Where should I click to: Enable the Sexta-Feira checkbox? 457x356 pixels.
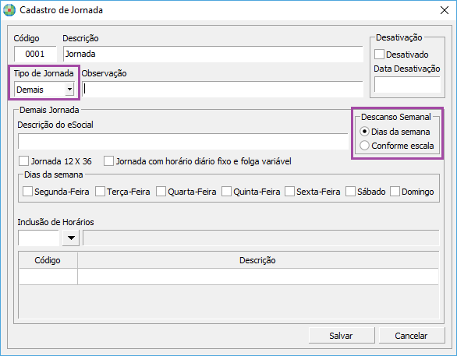pos(289,192)
